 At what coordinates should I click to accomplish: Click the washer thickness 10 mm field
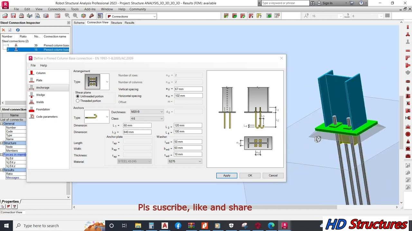pyautogui.click(x=188, y=154)
